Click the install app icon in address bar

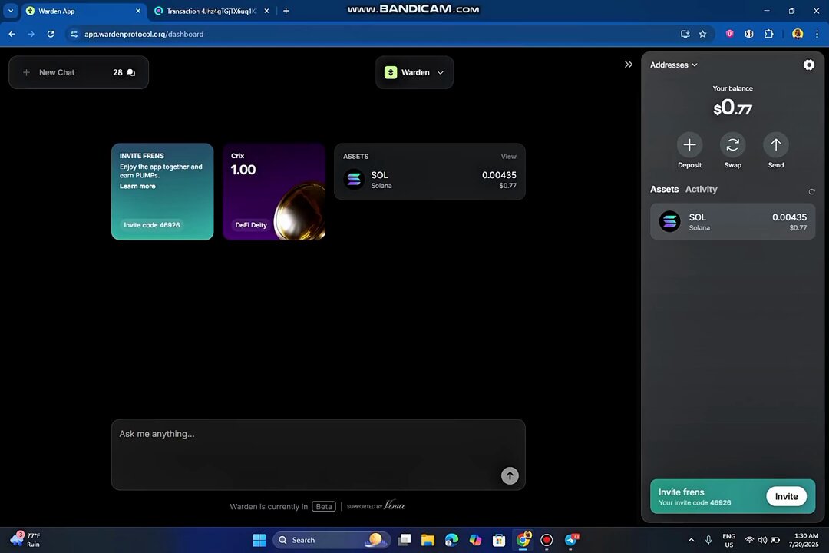[685, 34]
